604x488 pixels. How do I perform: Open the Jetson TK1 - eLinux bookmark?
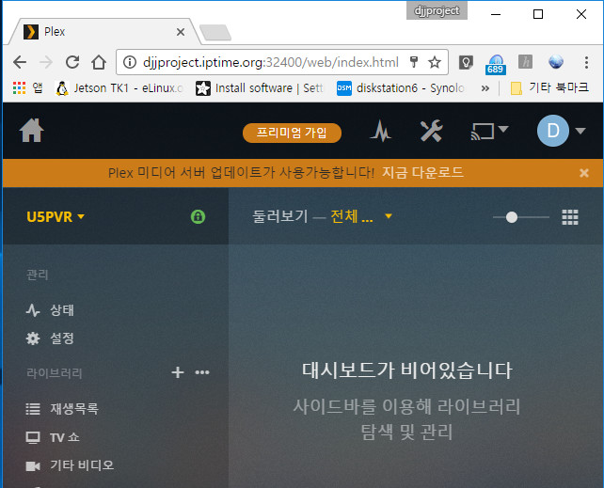119,88
